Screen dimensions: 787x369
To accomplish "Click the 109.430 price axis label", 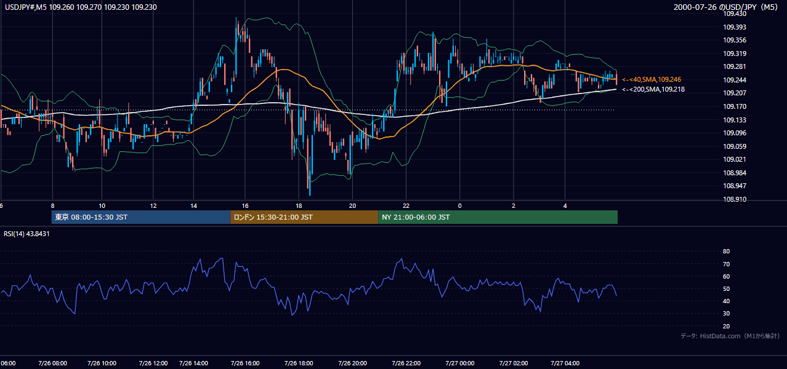I will 735,14.
